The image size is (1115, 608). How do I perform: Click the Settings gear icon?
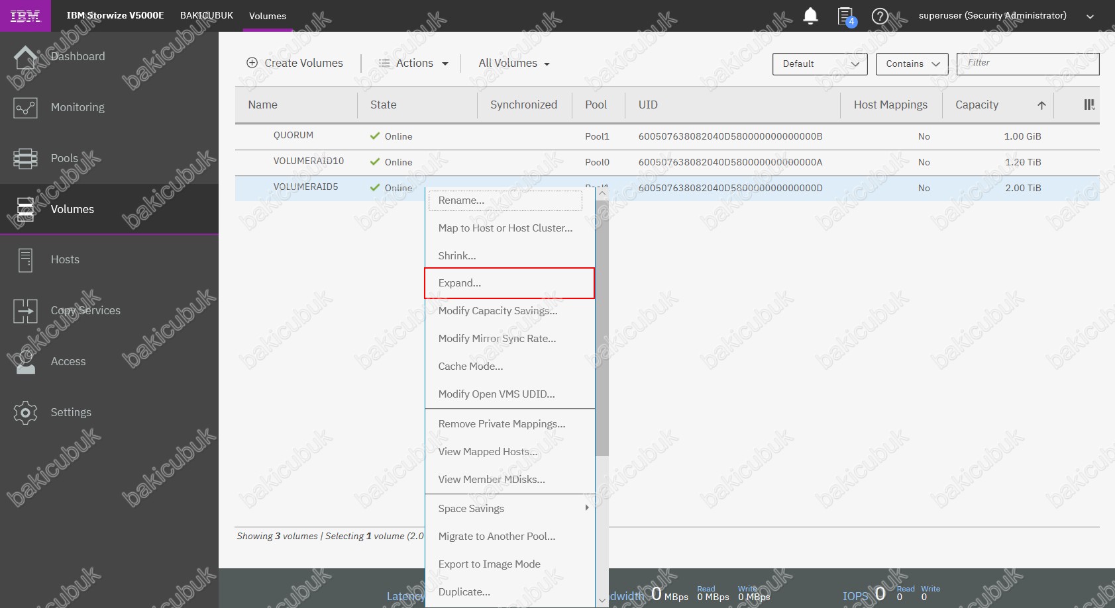[x=25, y=413]
